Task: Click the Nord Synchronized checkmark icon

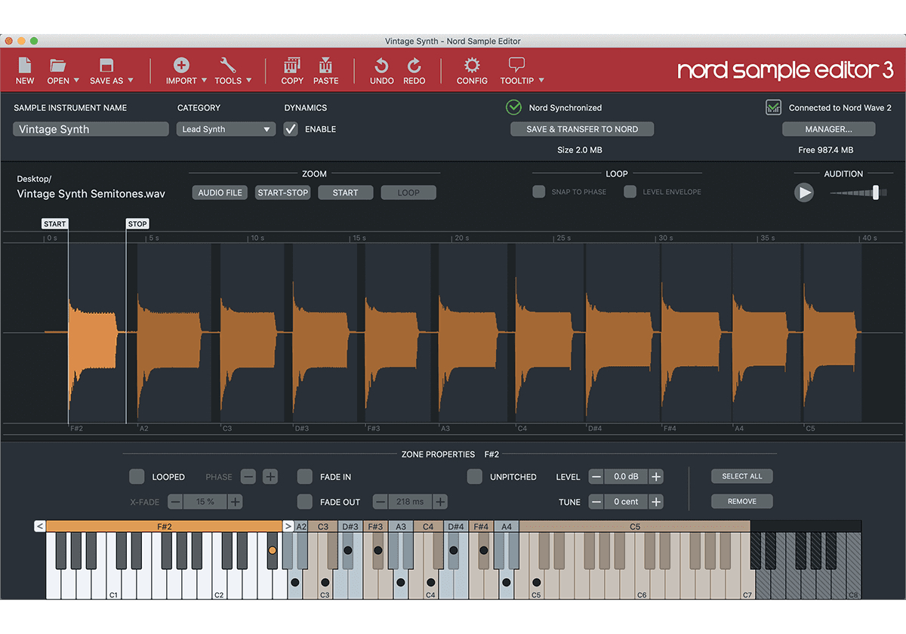Action: point(514,107)
